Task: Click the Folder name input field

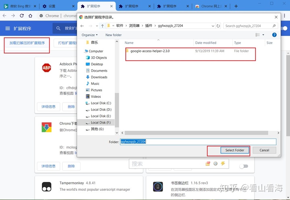Action: tap(198, 142)
